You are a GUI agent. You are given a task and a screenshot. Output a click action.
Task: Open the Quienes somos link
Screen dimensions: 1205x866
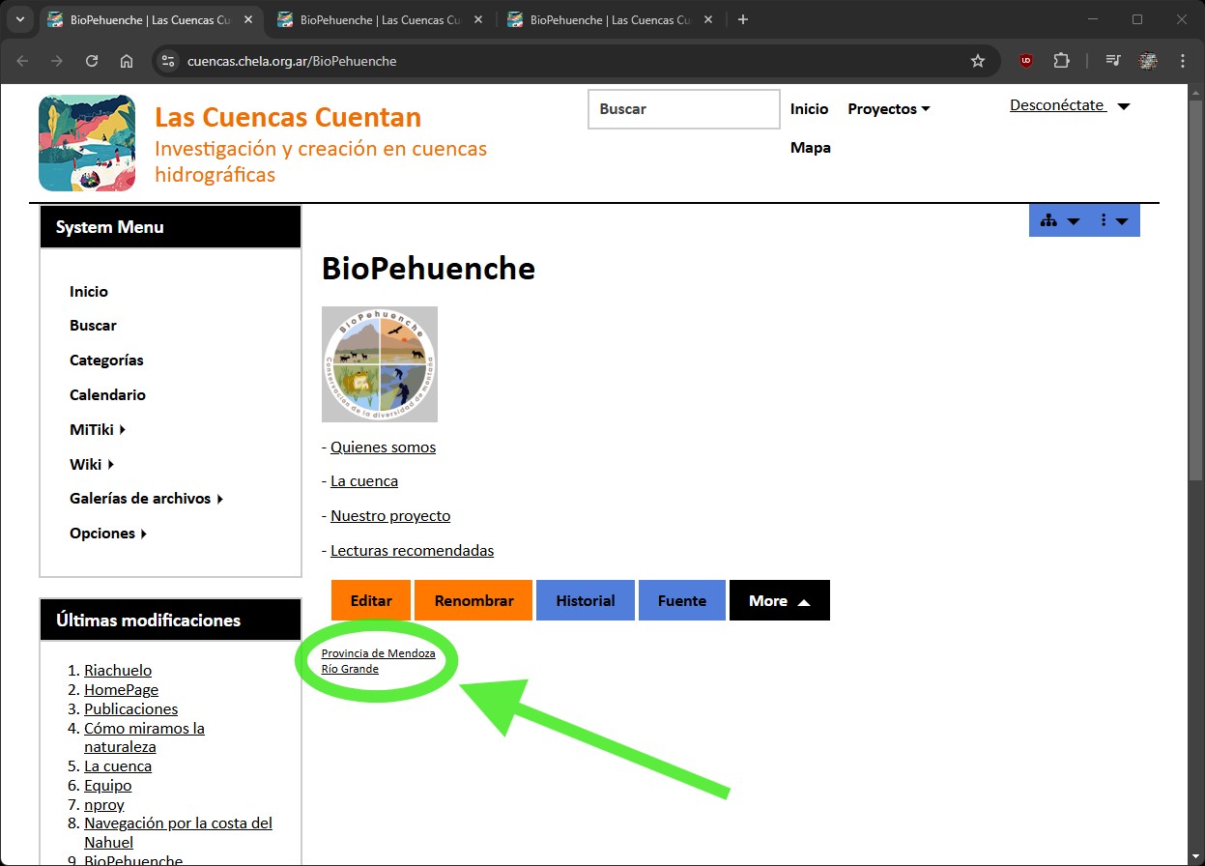(383, 447)
